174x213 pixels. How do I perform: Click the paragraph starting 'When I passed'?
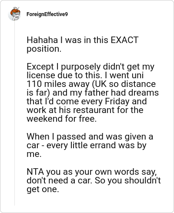pos(90,145)
